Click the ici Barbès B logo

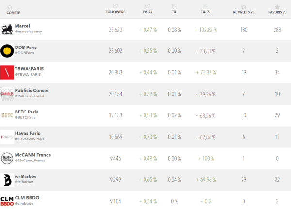click(7, 179)
